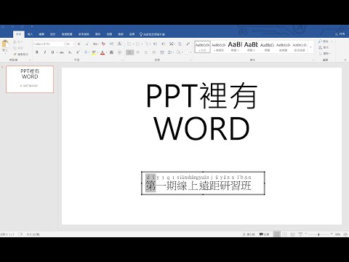Select the seventh style in the styles gallery
The height and width of the screenshot is (262, 349).
tap(300, 47)
